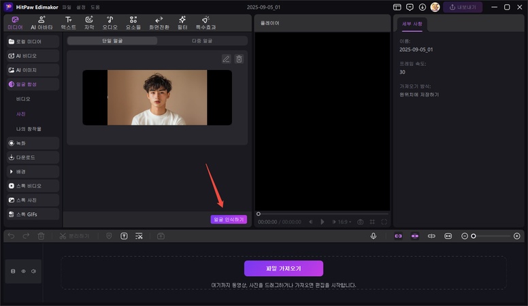
Task: Choose 사진 under 얼굴 합성
Action: pyautogui.click(x=21, y=114)
